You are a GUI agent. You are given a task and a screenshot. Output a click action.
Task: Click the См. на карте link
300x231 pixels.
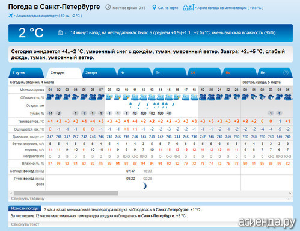tap(168, 8)
